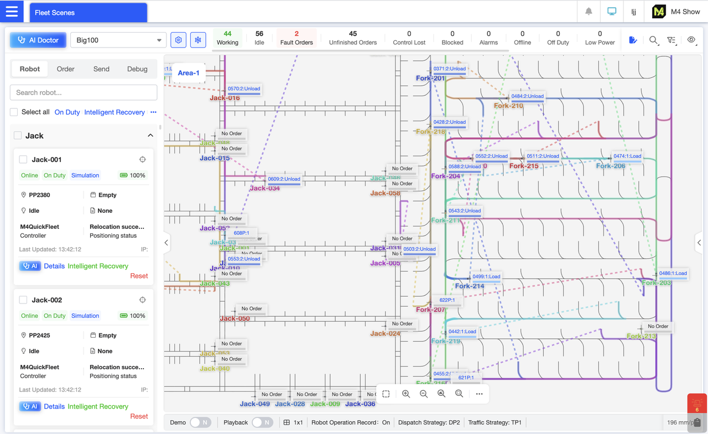This screenshot has width=708, height=434.
Task: Open the map search magnifier tool
Action: tap(654, 40)
